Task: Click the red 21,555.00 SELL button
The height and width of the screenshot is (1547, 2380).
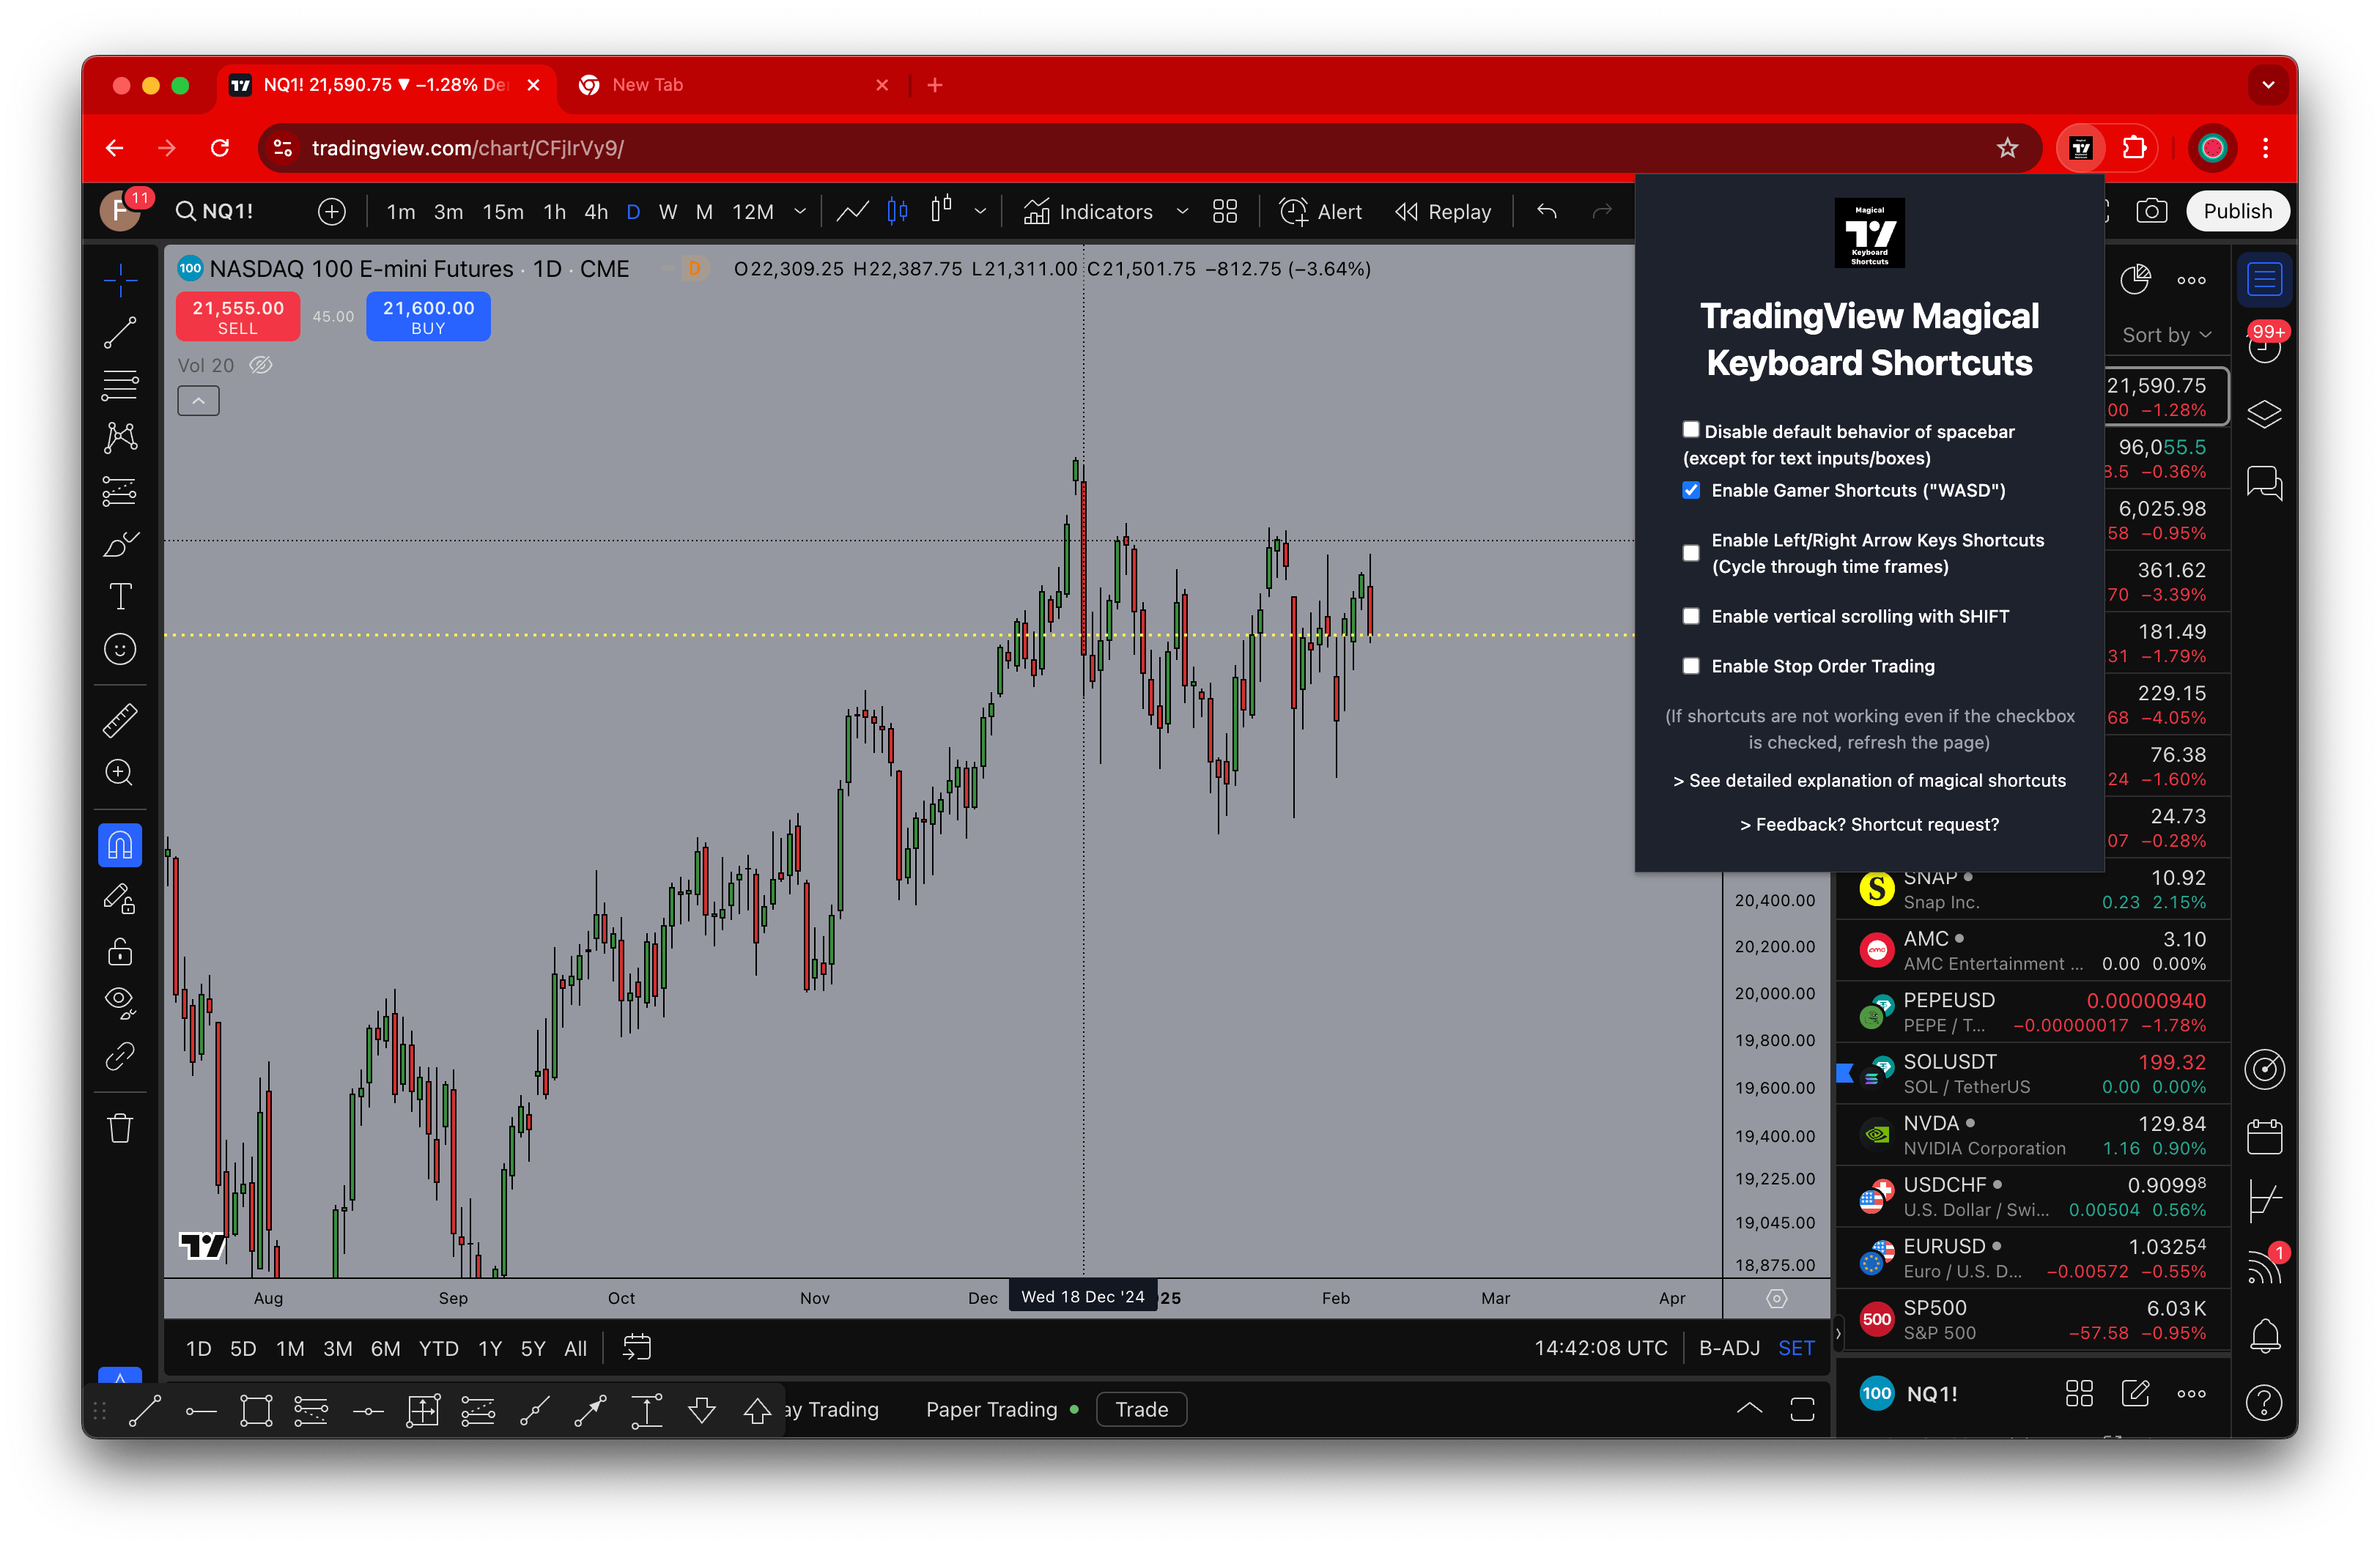Action: pos(238,316)
